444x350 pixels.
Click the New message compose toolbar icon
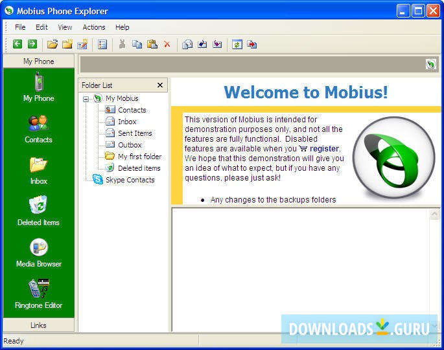pos(82,44)
